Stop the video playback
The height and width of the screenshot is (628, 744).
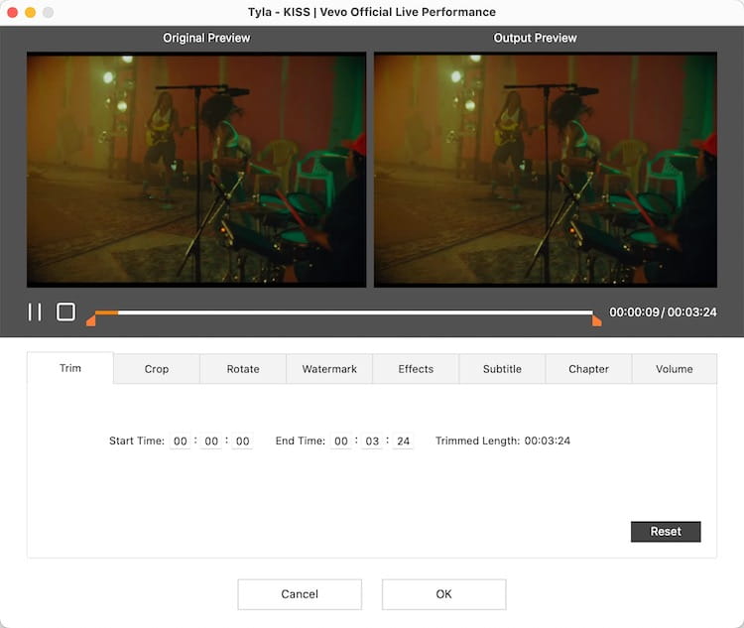tap(65, 312)
